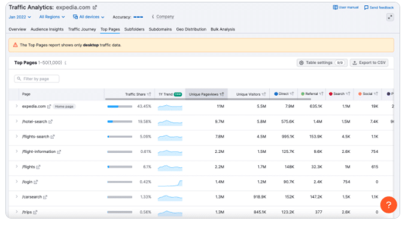Expand the /flights-search row

click(x=17, y=136)
